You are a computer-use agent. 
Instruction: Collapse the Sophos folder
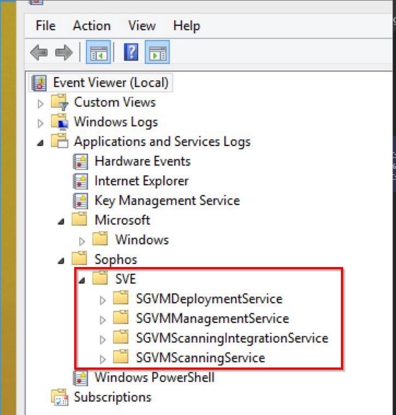coord(61,260)
